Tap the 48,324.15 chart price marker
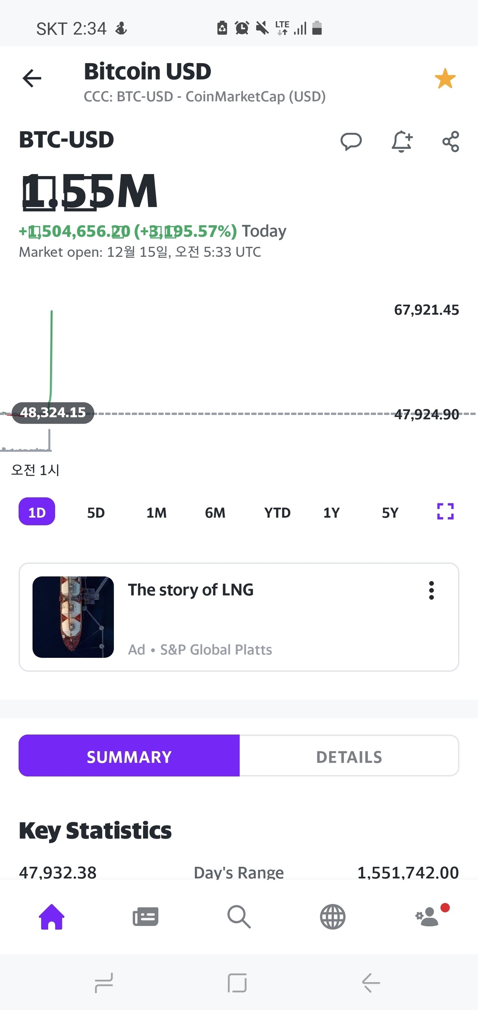 point(53,412)
